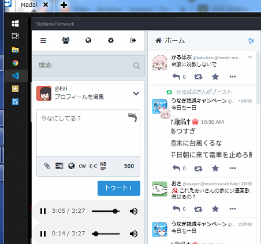This screenshot has width=261, height=244.
Task: Attach media with the paperclip icon
Action: tap(47, 166)
